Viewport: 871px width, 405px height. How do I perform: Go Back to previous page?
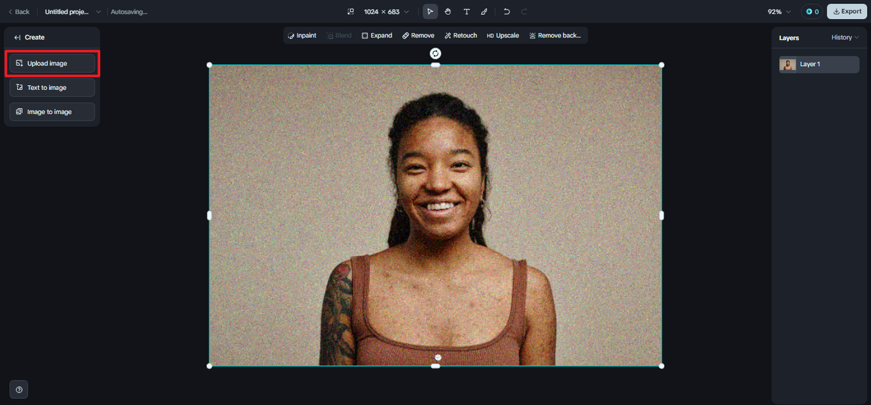[18, 12]
